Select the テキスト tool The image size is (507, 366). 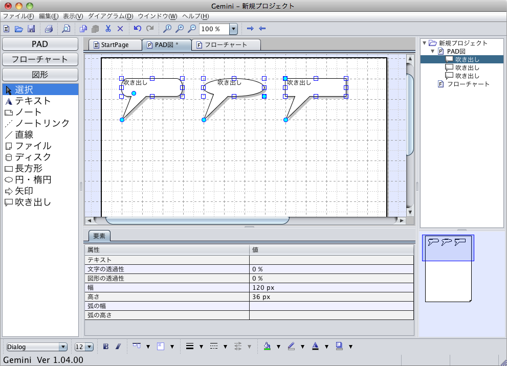click(40, 101)
